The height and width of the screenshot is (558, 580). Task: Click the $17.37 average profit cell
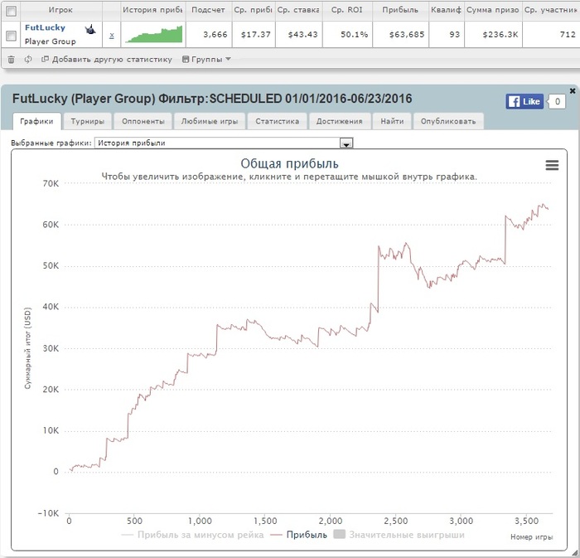[255, 35]
